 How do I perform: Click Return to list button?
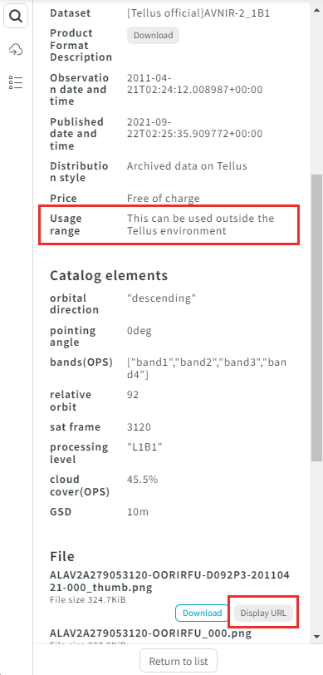[179, 661]
